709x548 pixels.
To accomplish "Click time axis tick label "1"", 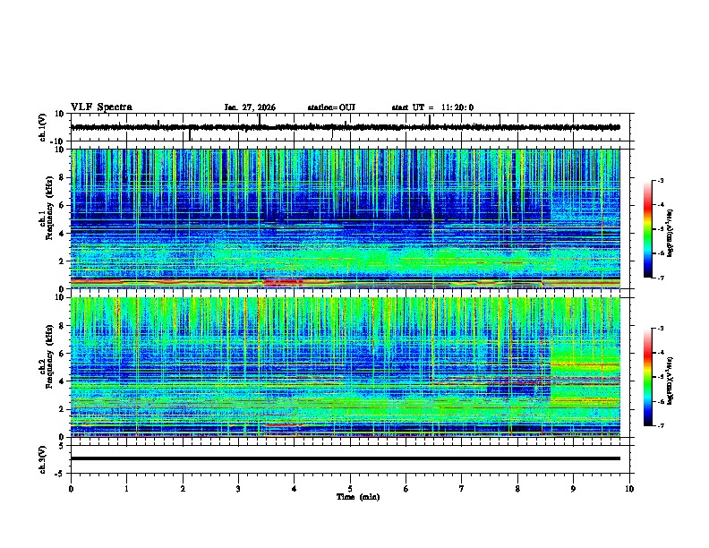I will [126, 489].
